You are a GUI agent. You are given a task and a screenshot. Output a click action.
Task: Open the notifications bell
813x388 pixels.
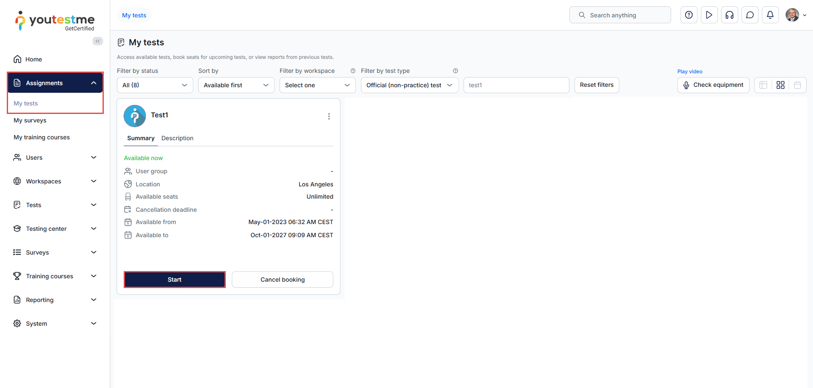770,15
